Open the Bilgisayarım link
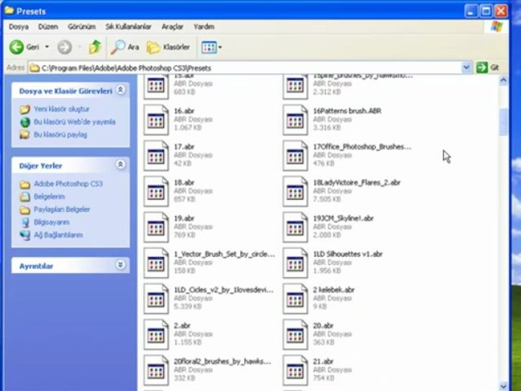This screenshot has height=391, width=521. (x=52, y=222)
